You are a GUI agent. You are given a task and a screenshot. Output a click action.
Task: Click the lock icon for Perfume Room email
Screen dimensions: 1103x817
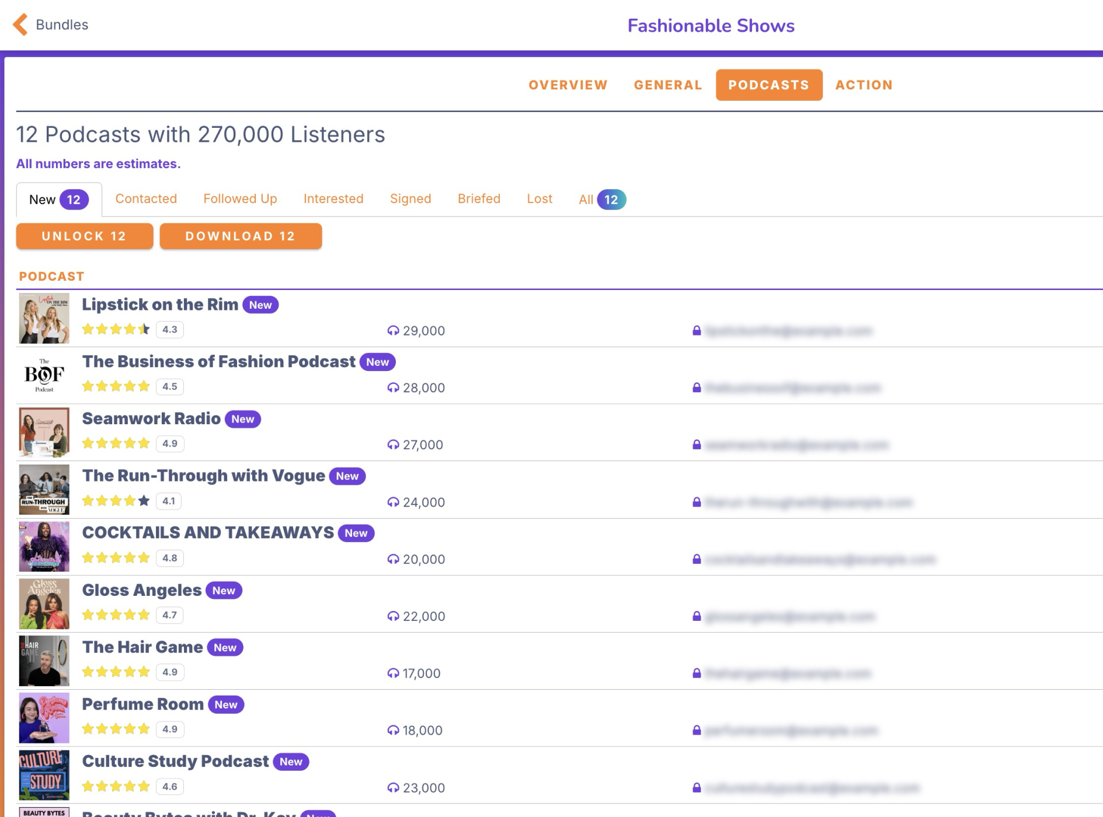tap(696, 731)
